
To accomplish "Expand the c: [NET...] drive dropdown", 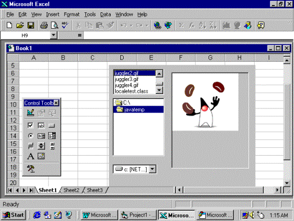I will tap(152, 169).
